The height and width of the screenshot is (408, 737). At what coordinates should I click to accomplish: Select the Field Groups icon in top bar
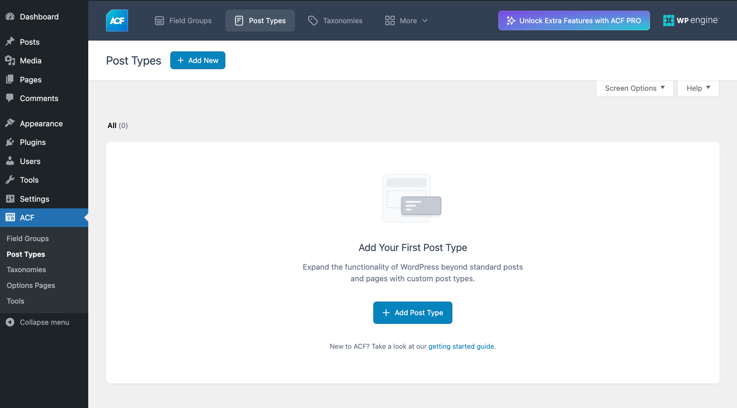pos(159,20)
